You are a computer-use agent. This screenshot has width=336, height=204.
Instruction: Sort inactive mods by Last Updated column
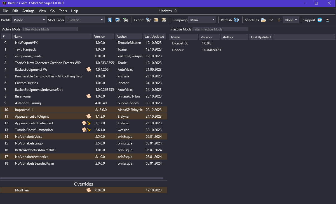261,37
